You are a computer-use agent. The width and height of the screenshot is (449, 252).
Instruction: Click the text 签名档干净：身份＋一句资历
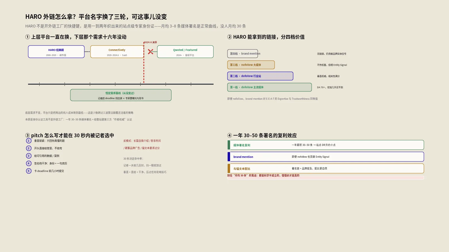51,164
